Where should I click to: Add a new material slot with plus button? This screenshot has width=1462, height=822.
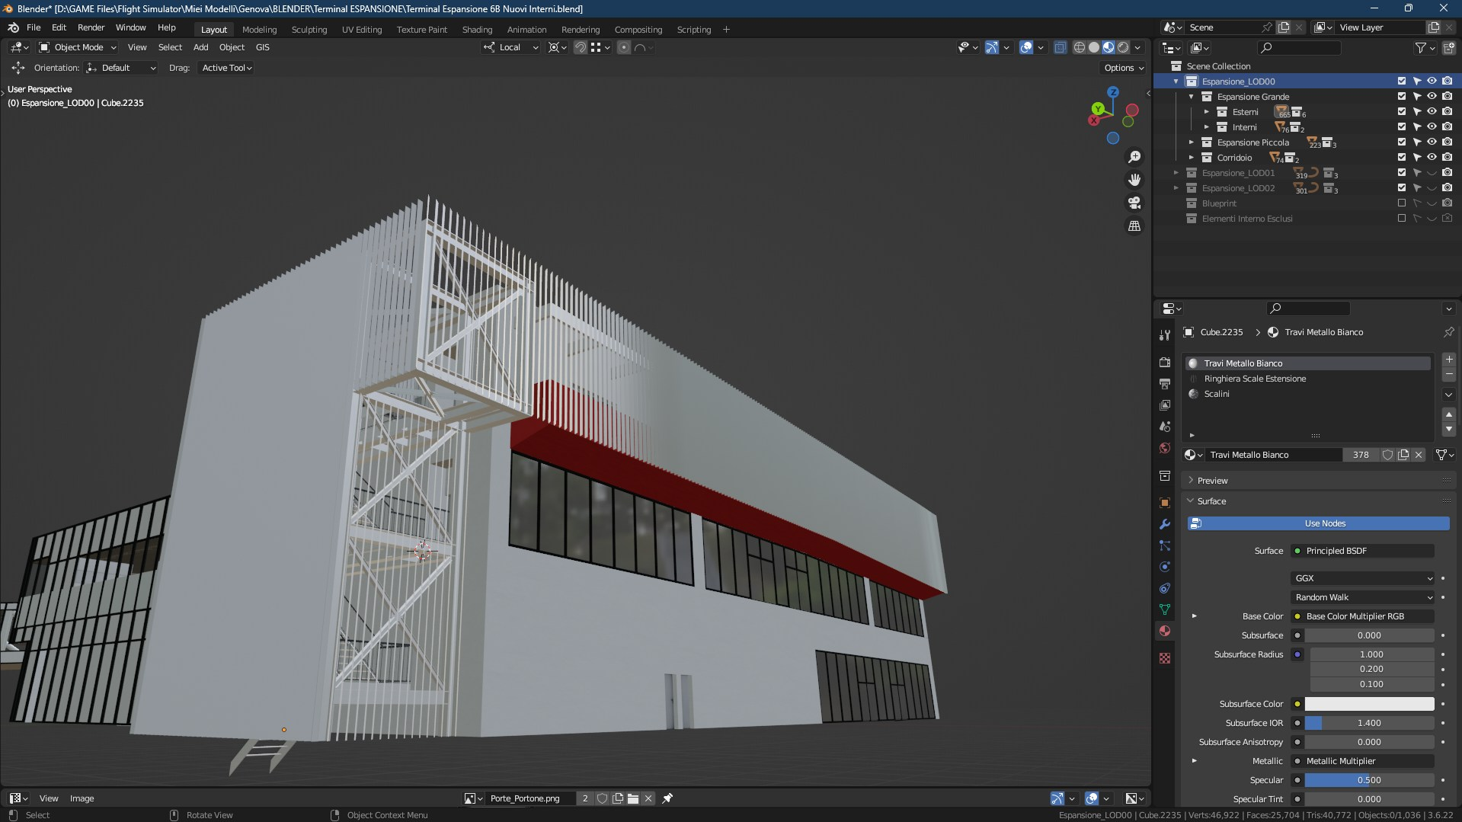[1449, 360]
